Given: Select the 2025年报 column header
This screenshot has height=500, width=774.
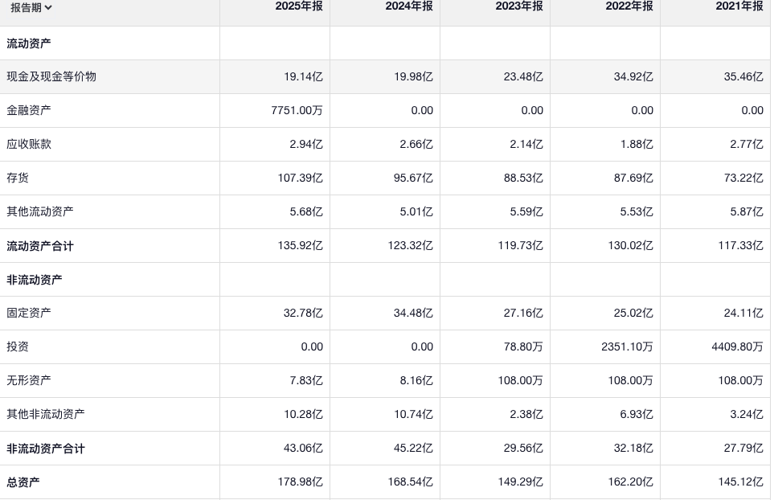Looking at the screenshot, I should click(298, 6).
